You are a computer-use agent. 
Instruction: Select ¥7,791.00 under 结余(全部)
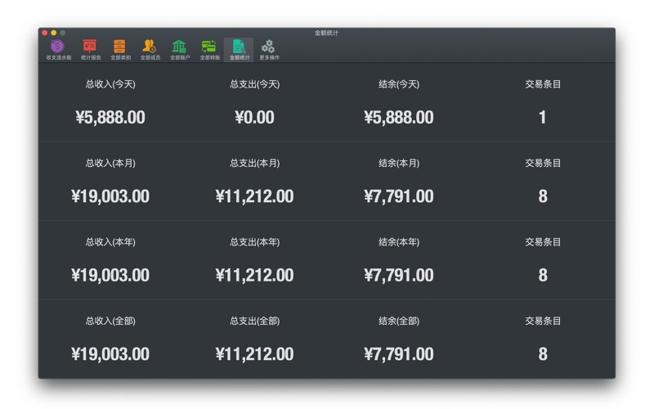[399, 354]
